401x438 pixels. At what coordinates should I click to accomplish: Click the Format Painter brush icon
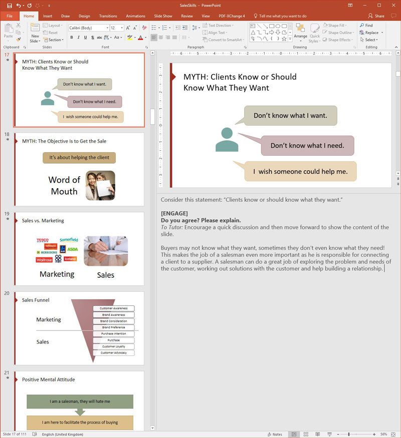(x=18, y=40)
